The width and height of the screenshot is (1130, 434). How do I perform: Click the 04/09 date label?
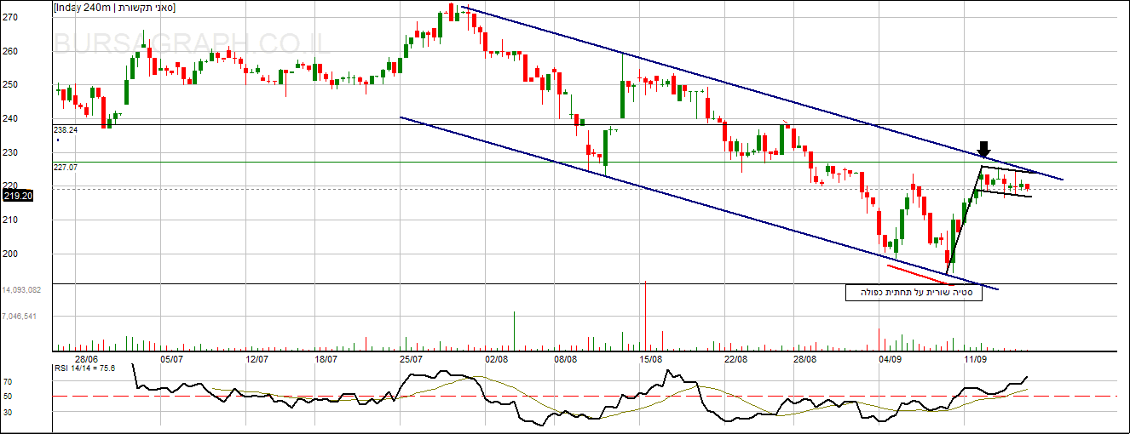point(890,359)
